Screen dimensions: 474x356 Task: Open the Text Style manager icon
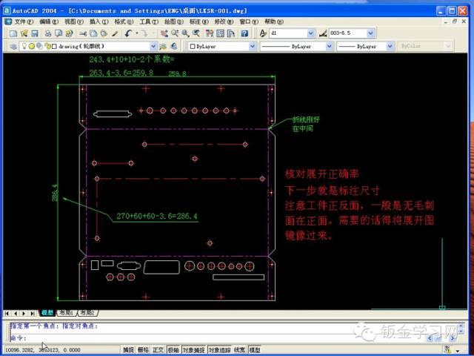pyautogui.click(x=263, y=33)
